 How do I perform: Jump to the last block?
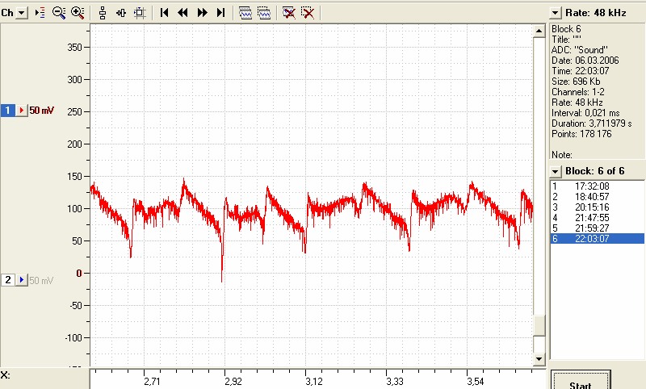tap(220, 13)
